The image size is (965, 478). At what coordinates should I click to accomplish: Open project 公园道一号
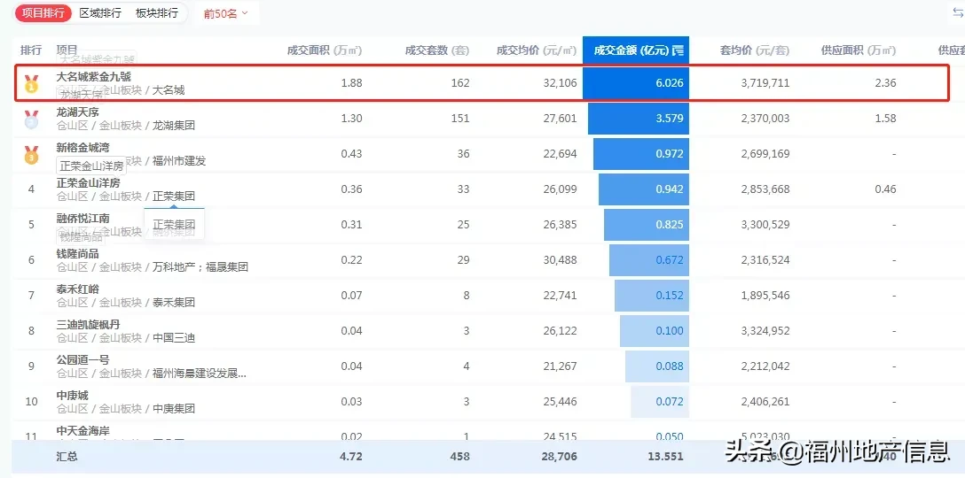pos(83,360)
